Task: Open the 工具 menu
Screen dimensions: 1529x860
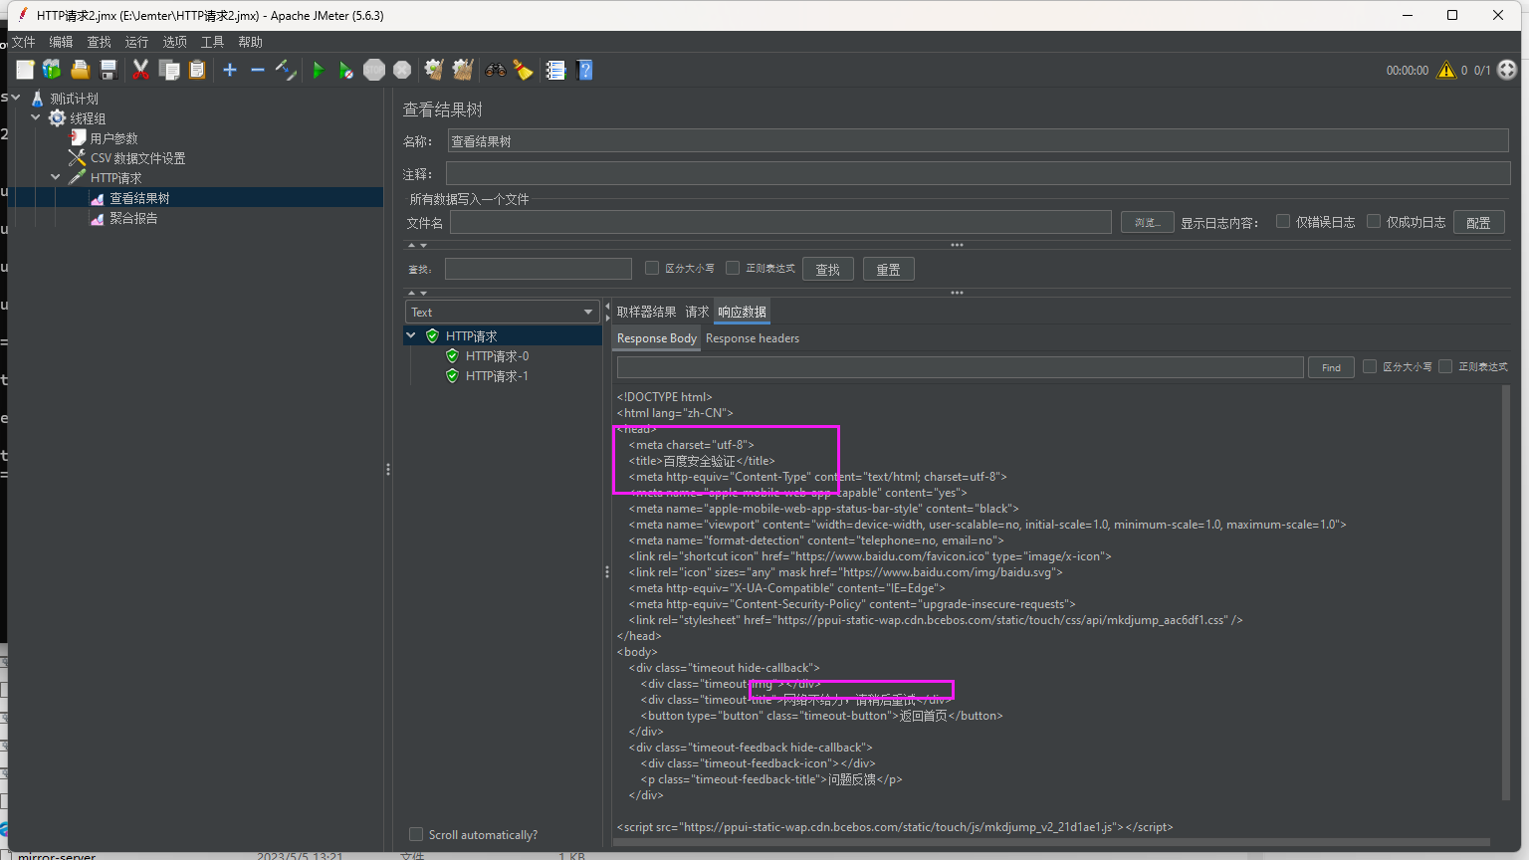Action: click(213, 42)
